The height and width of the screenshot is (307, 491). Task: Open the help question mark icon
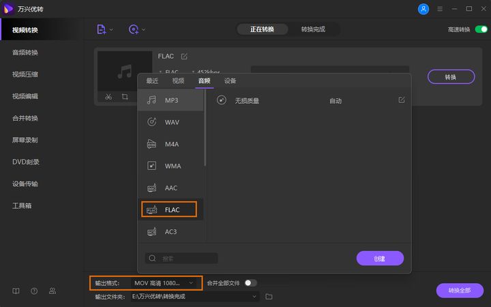pos(34,291)
